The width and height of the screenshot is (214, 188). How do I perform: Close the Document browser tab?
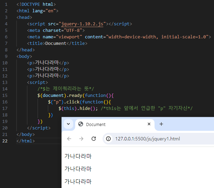(149, 124)
